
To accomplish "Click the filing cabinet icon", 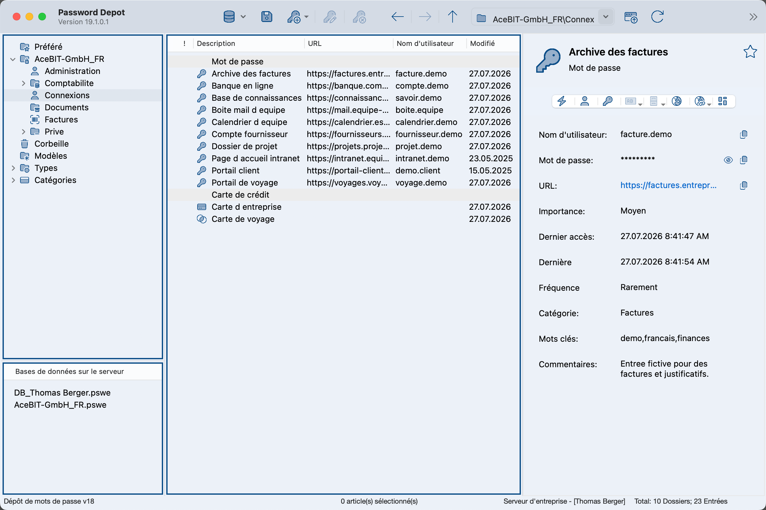I will (x=653, y=101).
